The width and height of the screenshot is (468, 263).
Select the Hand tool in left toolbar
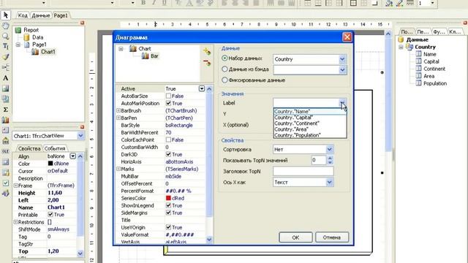point(6,26)
